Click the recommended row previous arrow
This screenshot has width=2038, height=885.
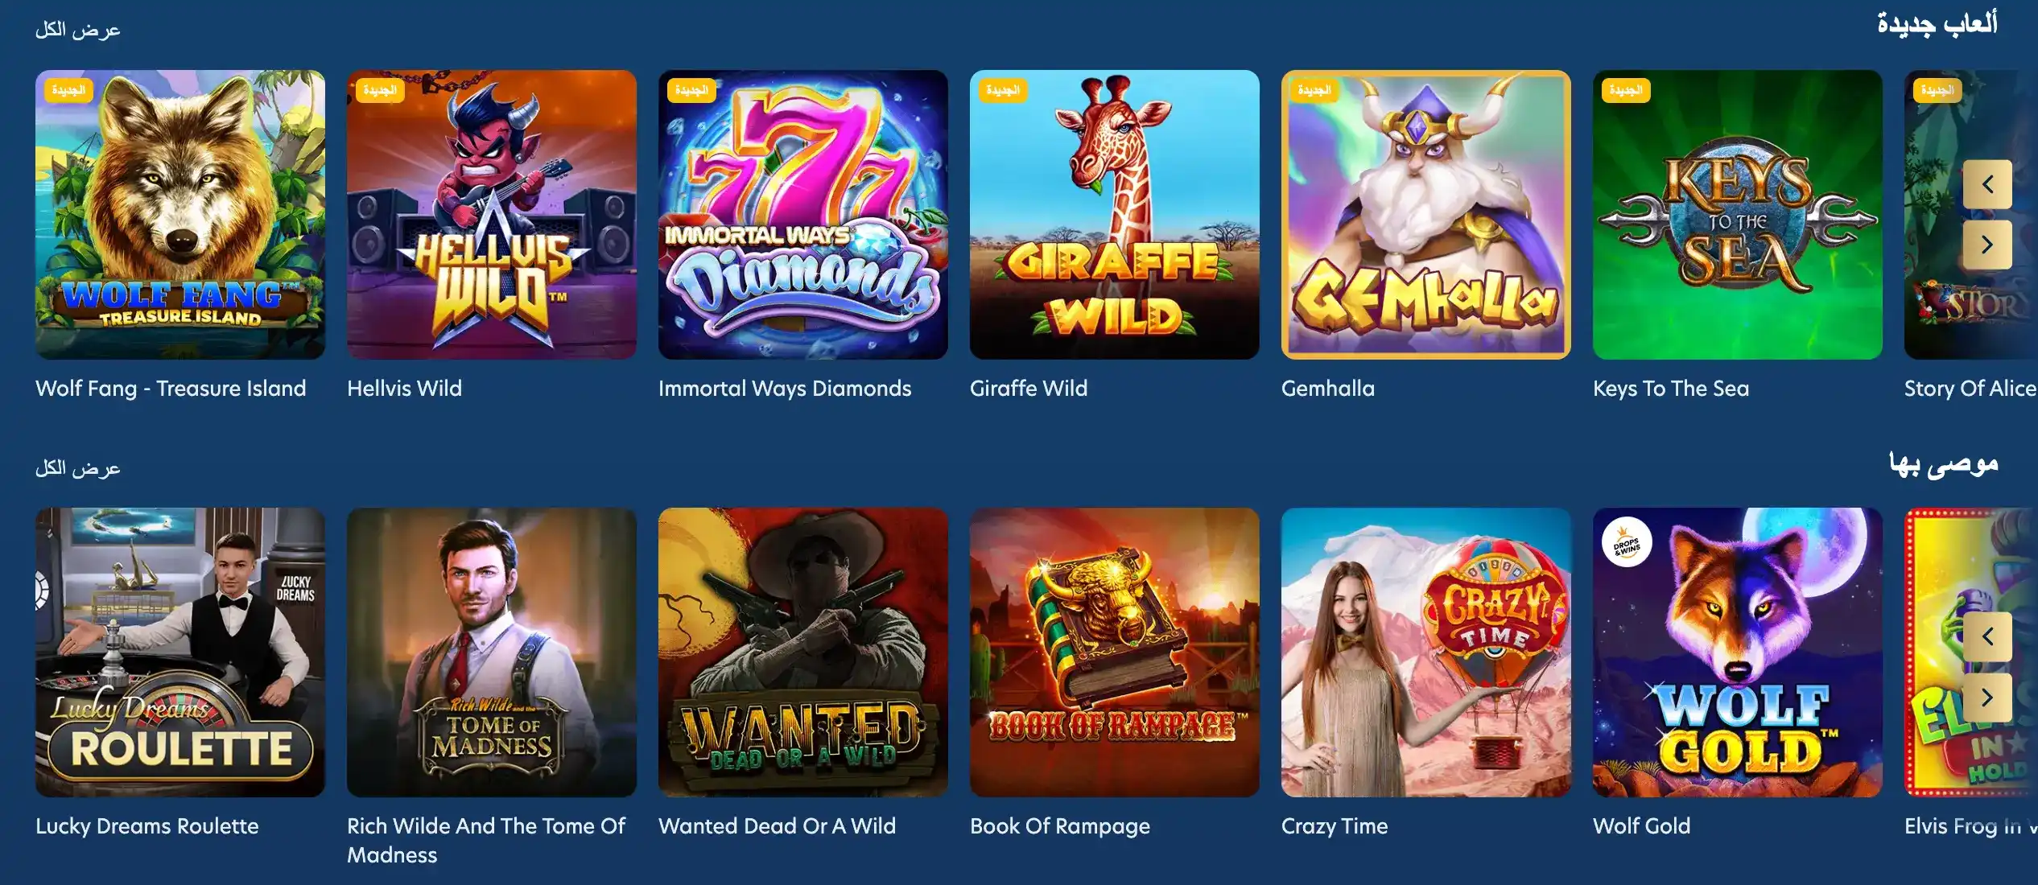pos(1986,636)
